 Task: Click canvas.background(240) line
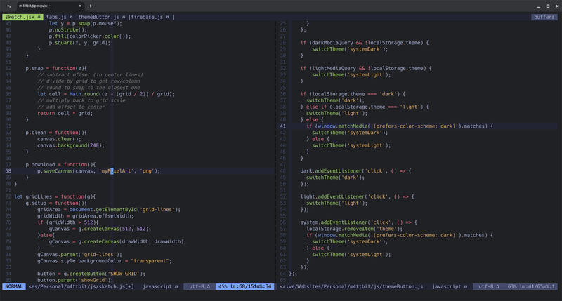coord(71,145)
